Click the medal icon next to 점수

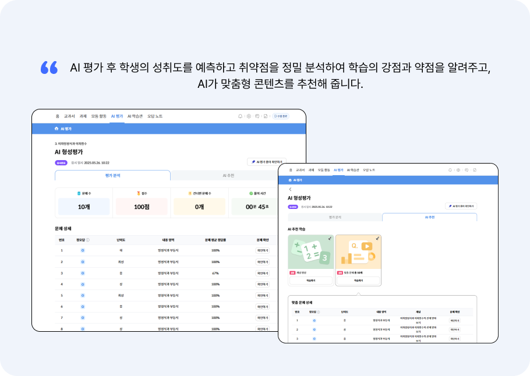139,194
